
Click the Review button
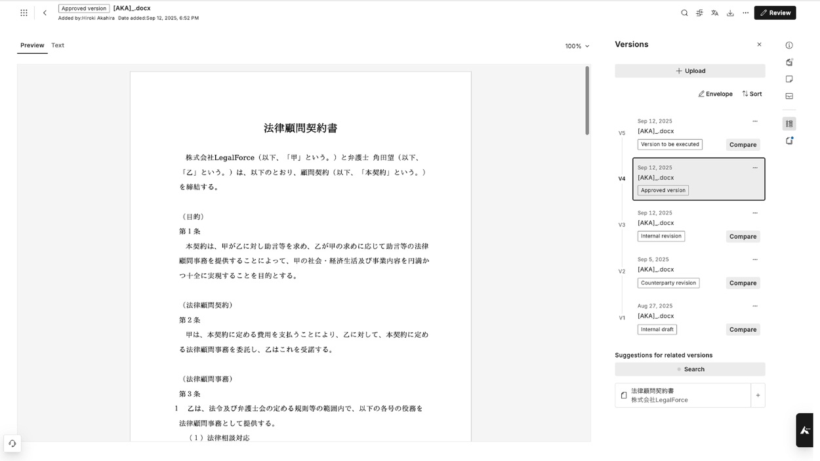(x=775, y=12)
